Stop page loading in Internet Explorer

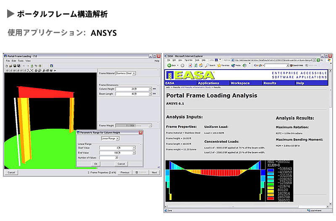pyautogui.click(x=190, y=65)
